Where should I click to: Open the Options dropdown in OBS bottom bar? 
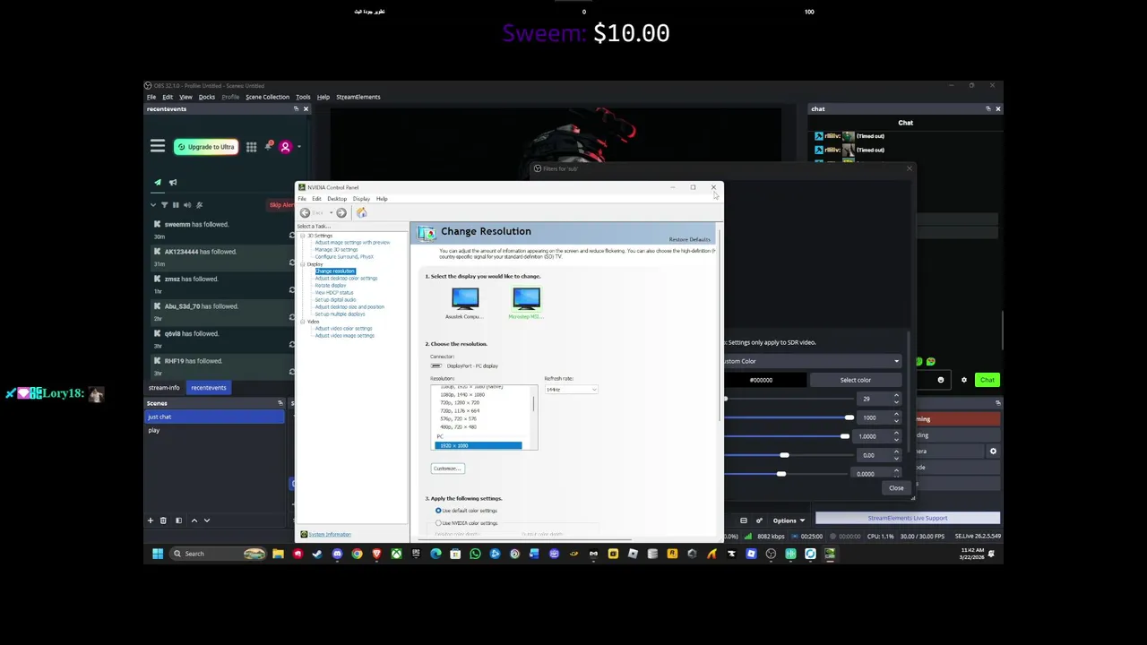pyautogui.click(x=789, y=520)
